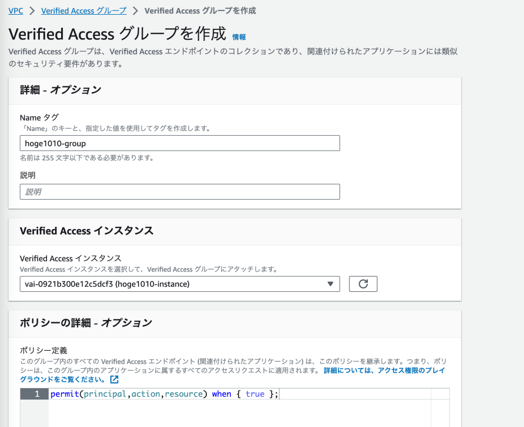Image resolution: width=524 pixels, height=427 pixels.
Task: Click the ポリシー定義 label
Action: (44, 350)
